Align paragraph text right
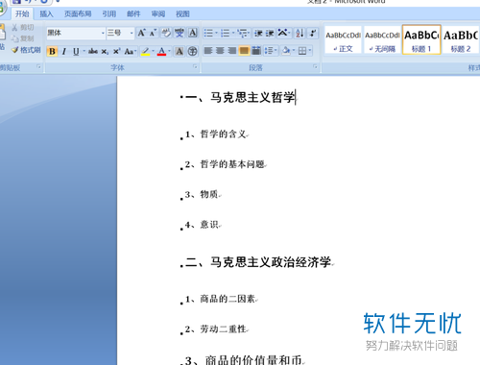The width and height of the screenshot is (480, 365). tap(232, 51)
